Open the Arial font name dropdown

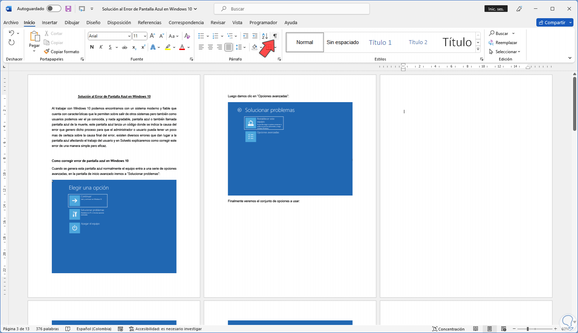(129, 36)
